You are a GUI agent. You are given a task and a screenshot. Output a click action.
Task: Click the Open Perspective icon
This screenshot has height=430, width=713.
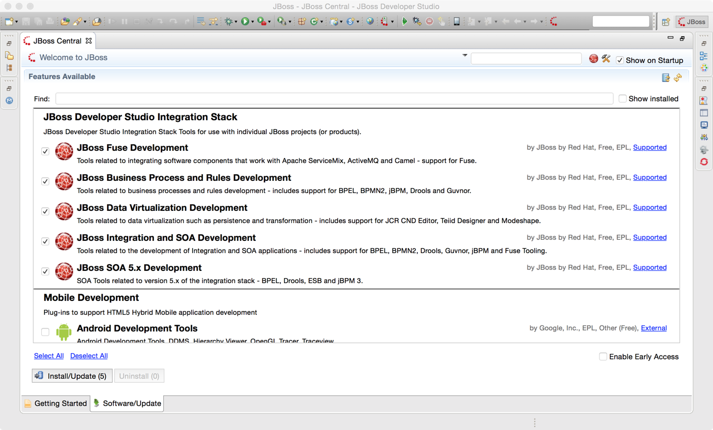666,22
